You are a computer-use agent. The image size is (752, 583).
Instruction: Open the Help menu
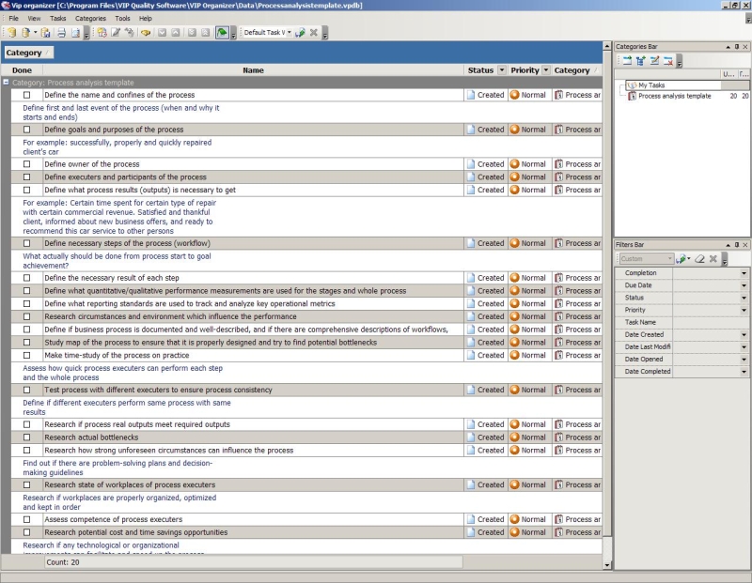coord(146,18)
